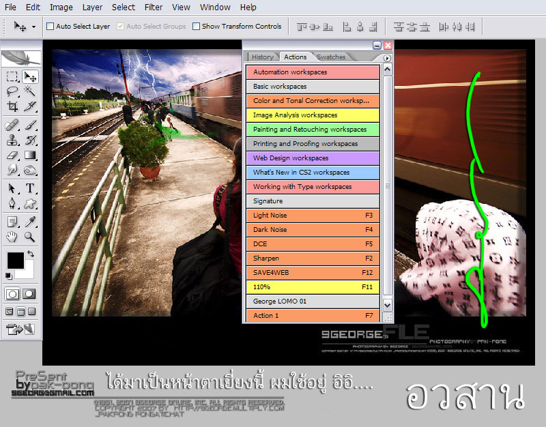Select the Eyedropper tool

pyautogui.click(x=30, y=222)
